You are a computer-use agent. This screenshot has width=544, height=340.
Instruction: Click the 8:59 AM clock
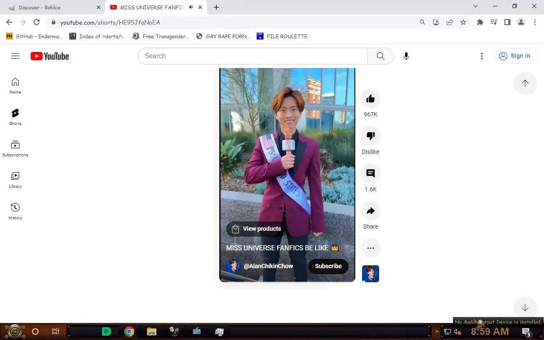tap(490, 331)
